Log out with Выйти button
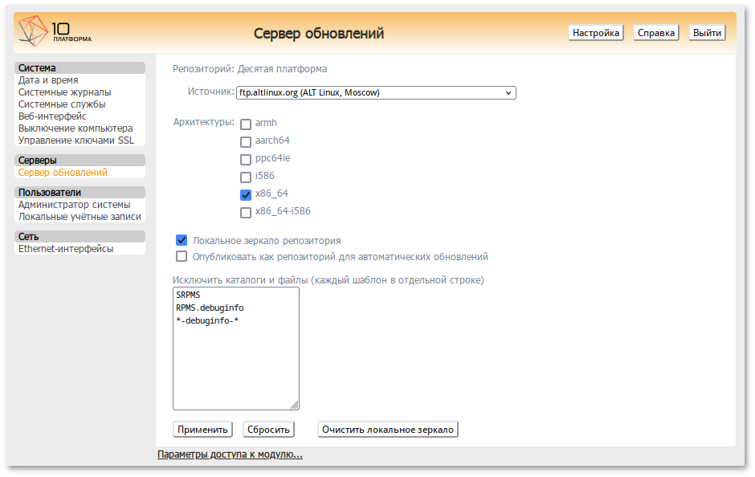The height and width of the screenshot is (477, 755). pos(707,33)
